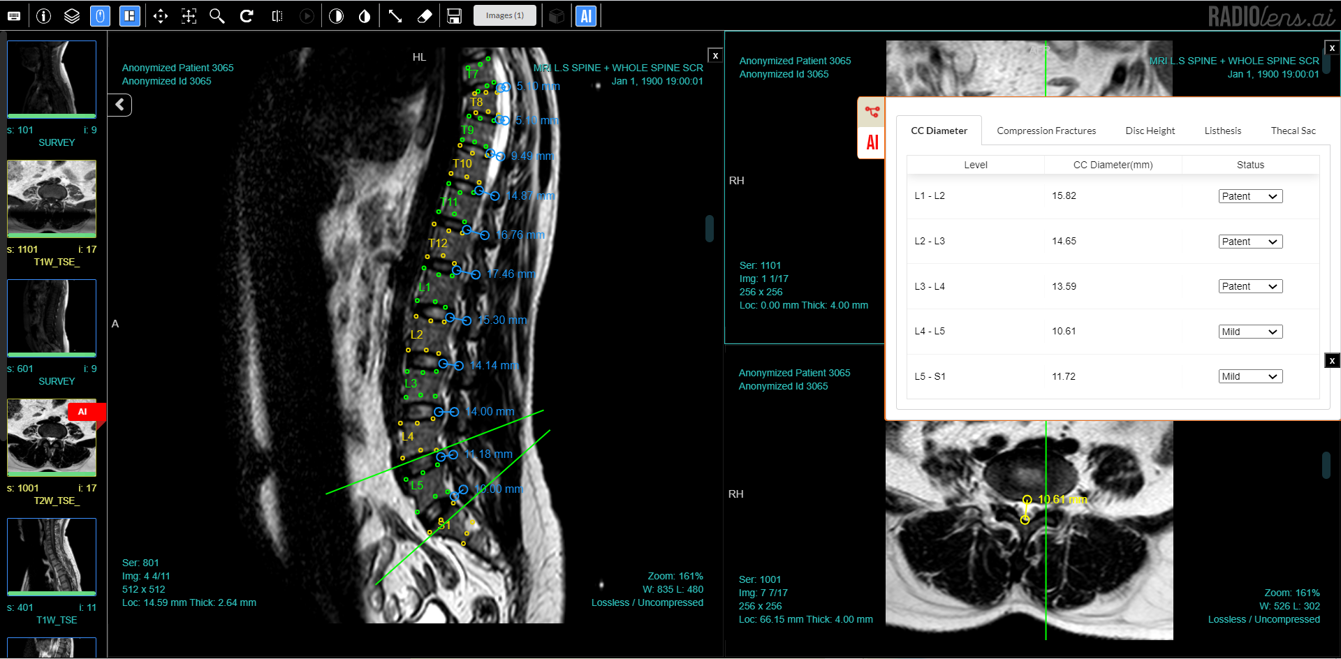Click the flip/mirror image icon

(277, 16)
